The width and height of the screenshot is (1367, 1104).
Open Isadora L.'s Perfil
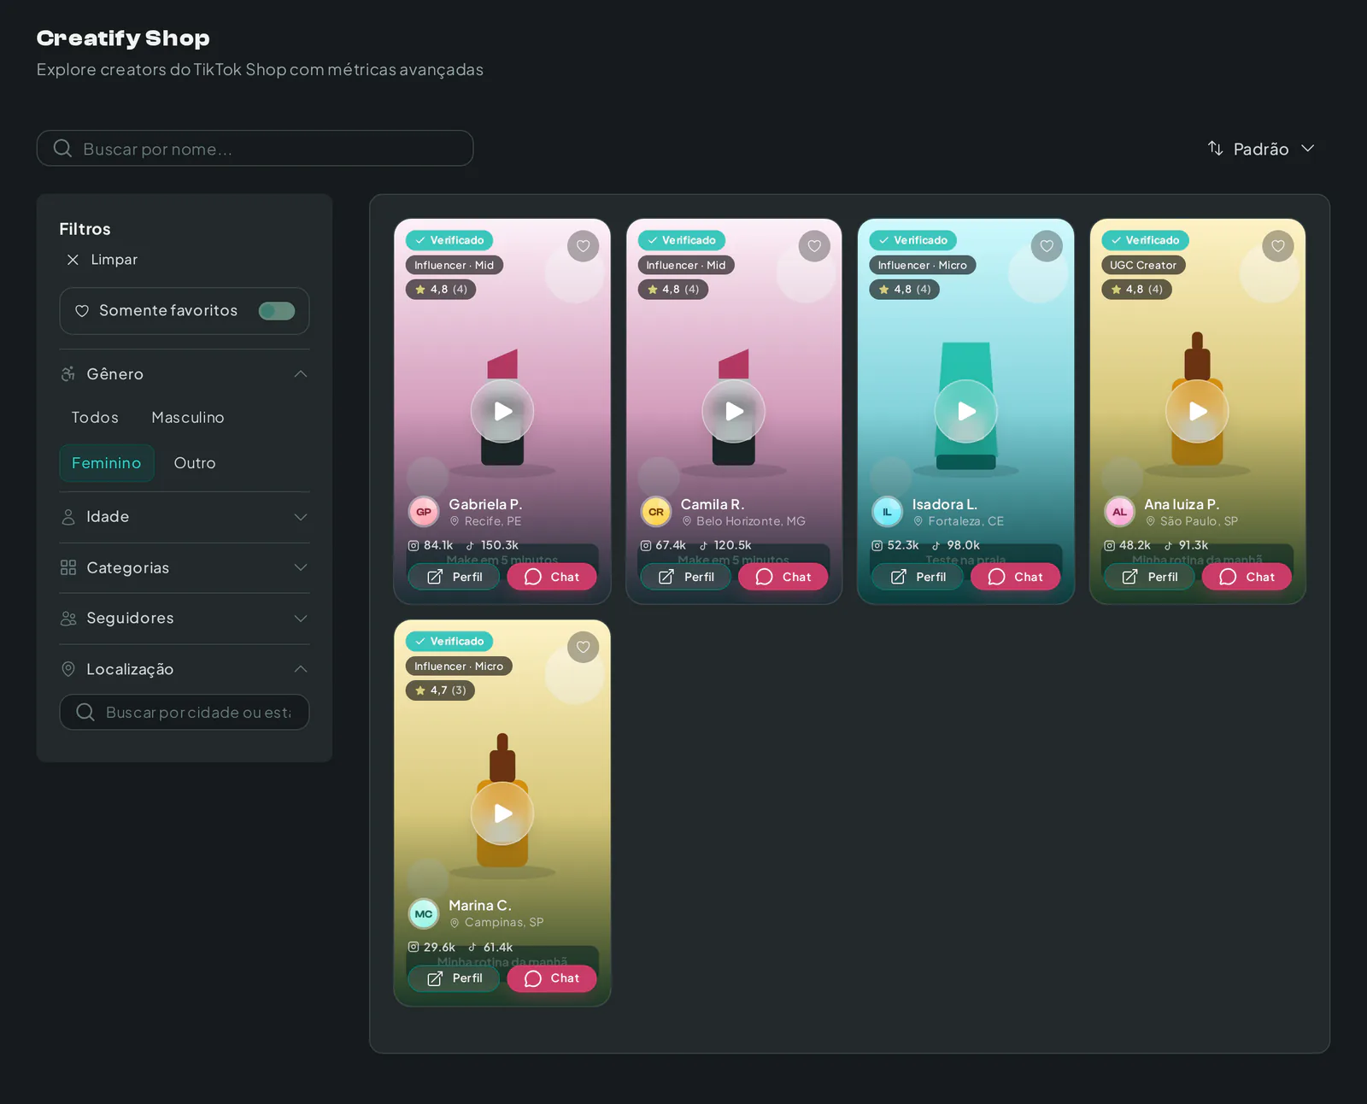(918, 577)
